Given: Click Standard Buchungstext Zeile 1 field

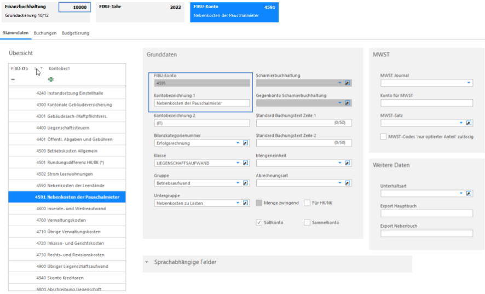Looking at the screenshot, I should click(x=304, y=123).
